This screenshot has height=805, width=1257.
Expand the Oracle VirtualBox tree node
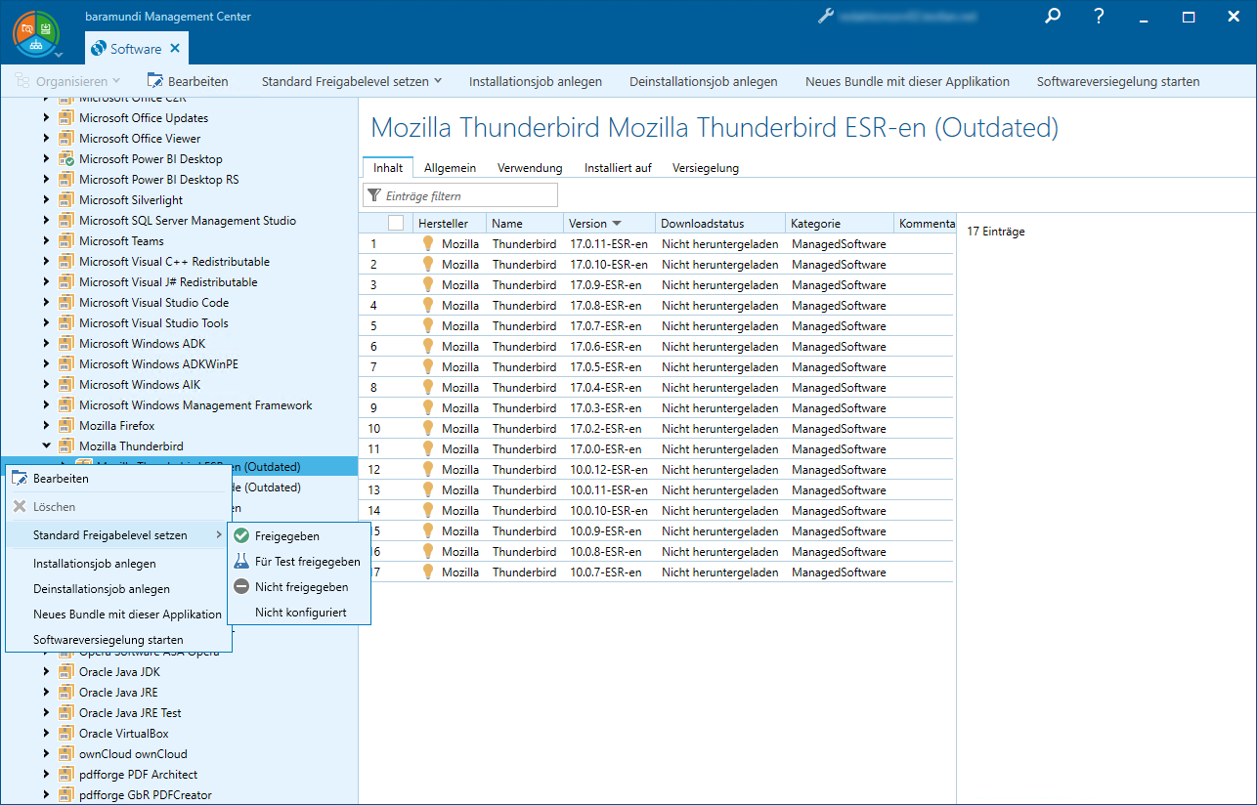pyautogui.click(x=46, y=734)
